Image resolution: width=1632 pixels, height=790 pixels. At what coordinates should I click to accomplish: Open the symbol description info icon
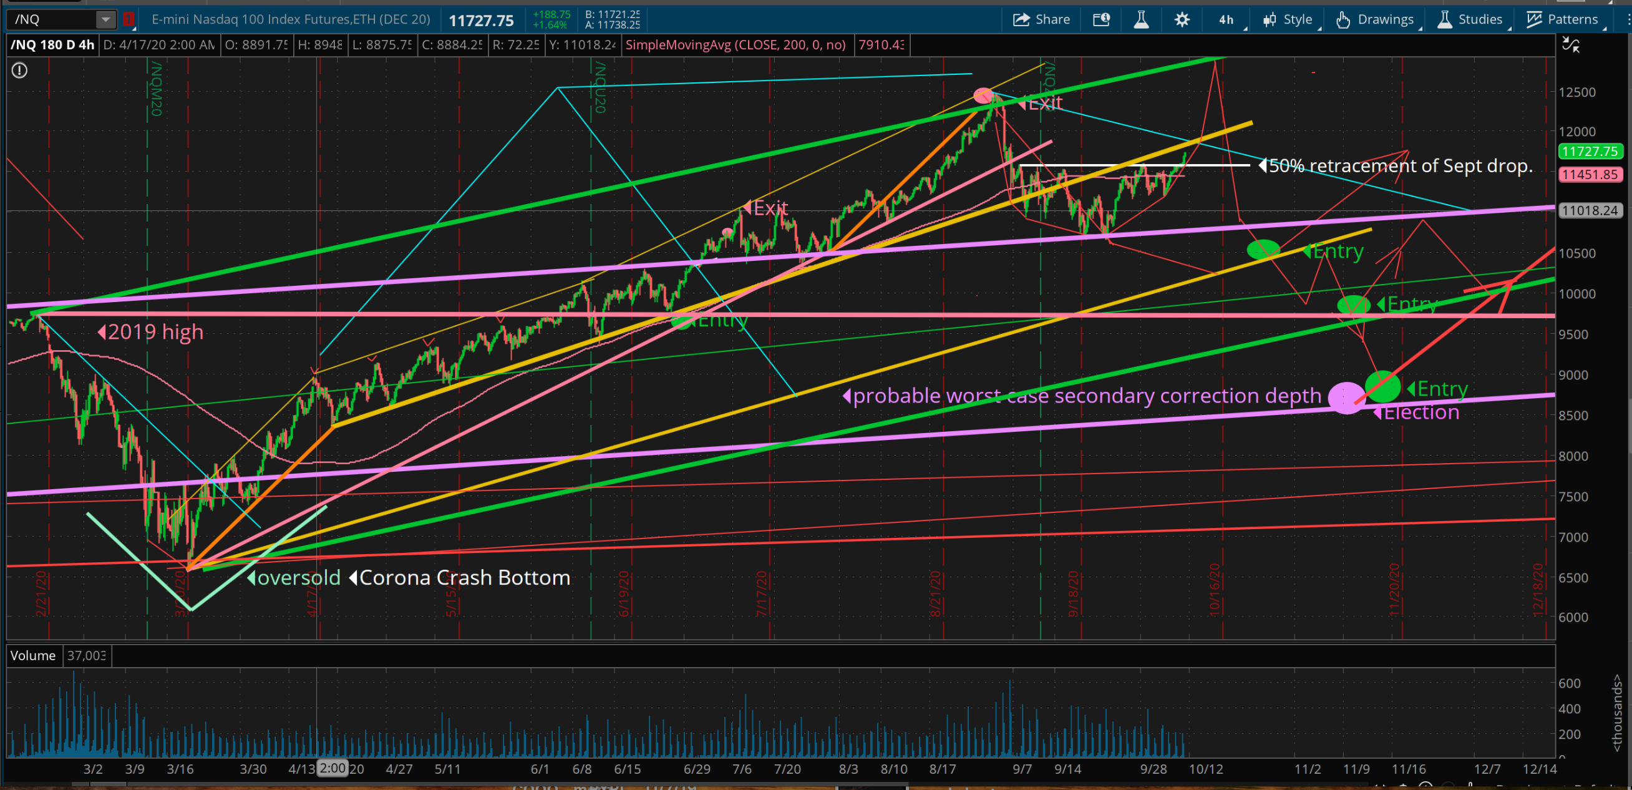pyautogui.click(x=1101, y=19)
